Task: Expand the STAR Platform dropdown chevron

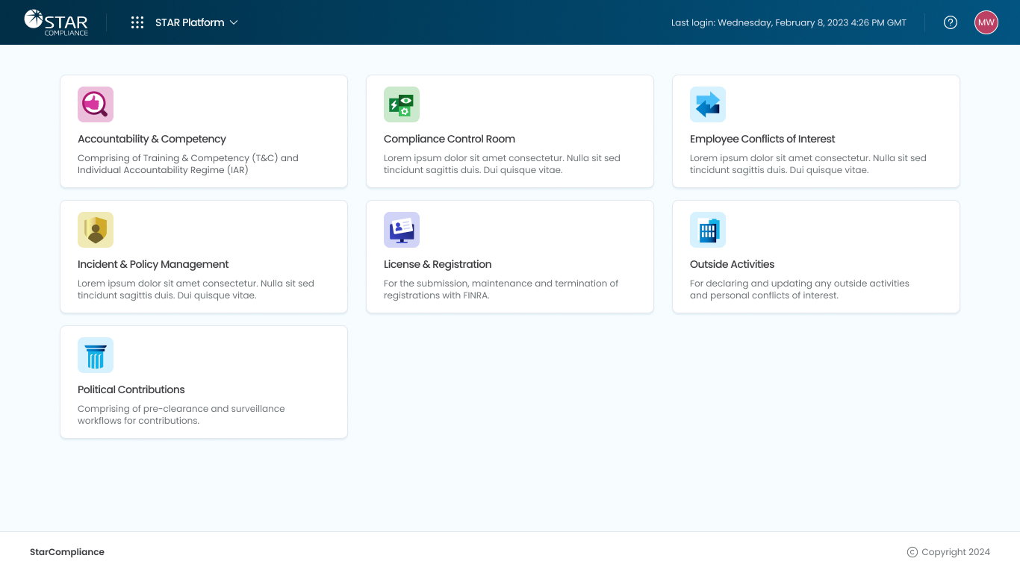Action: [x=234, y=22]
